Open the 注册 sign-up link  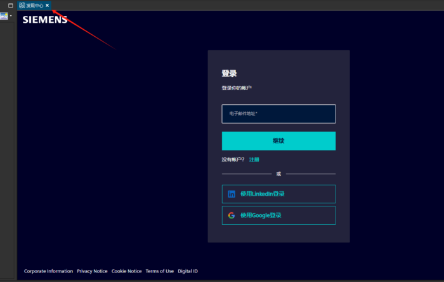[x=254, y=159]
